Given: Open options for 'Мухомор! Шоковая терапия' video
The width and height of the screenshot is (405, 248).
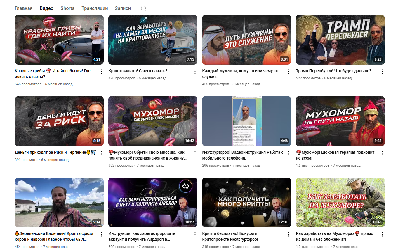Looking at the screenshot, I should coord(383,153).
